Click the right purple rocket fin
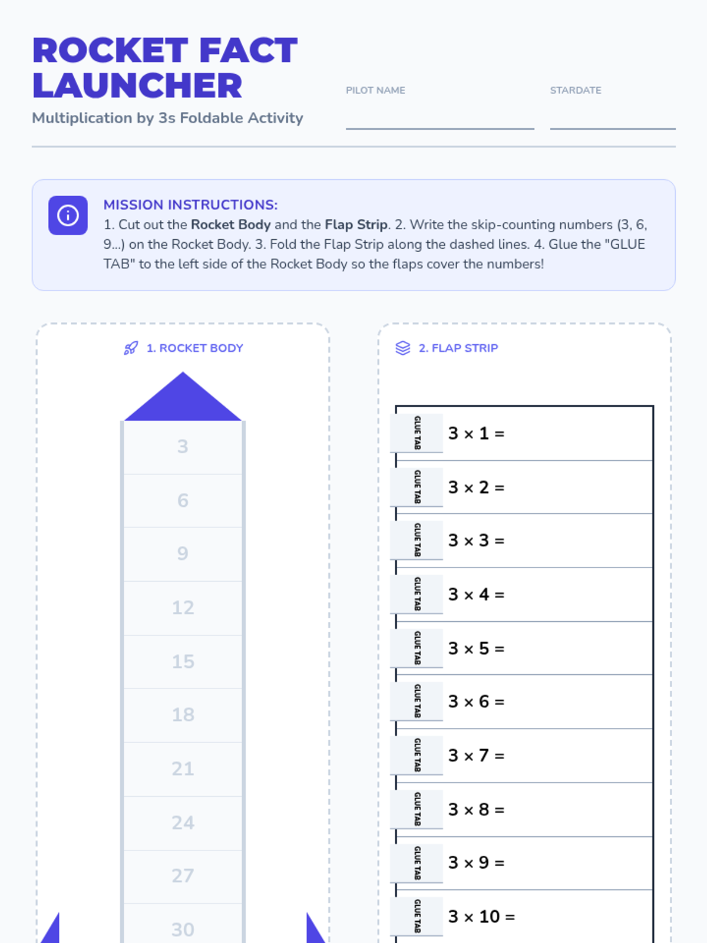 (x=316, y=928)
